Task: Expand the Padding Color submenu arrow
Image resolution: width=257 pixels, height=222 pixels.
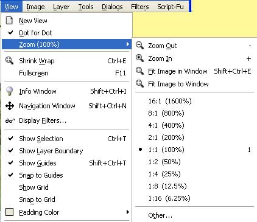Action: pos(127,212)
